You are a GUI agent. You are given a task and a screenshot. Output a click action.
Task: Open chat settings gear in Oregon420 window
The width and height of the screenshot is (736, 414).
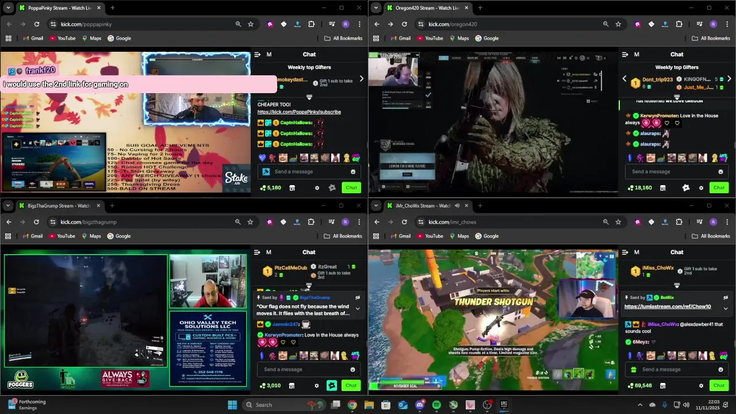coord(701,187)
